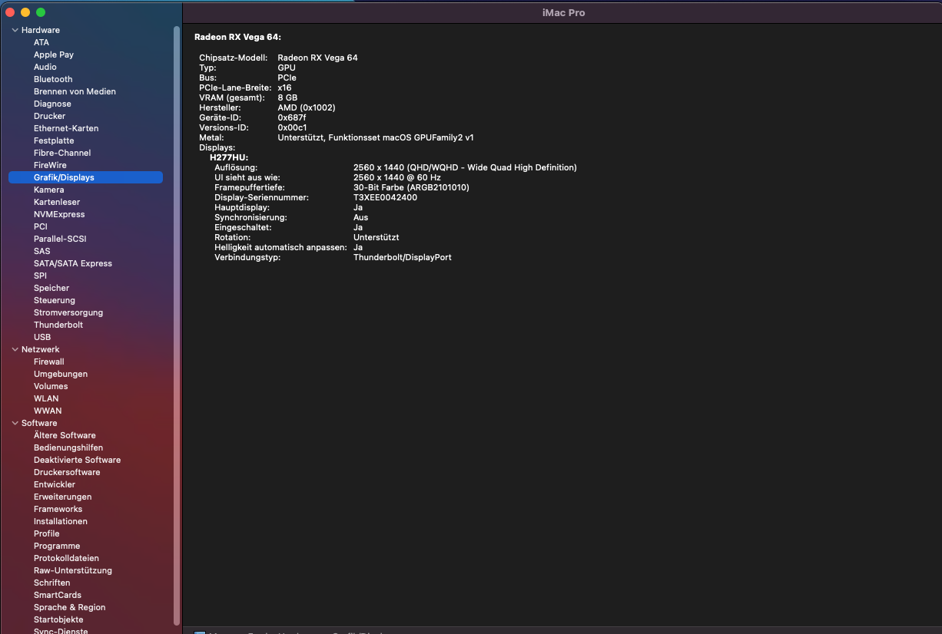Open the Umgebungen entry
The image size is (942, 634).
61,374
